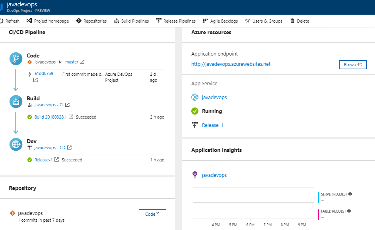The height and width of the screenshot is (230, 375).
Task: Open the master branch link
Action: (x=72, y=62)
